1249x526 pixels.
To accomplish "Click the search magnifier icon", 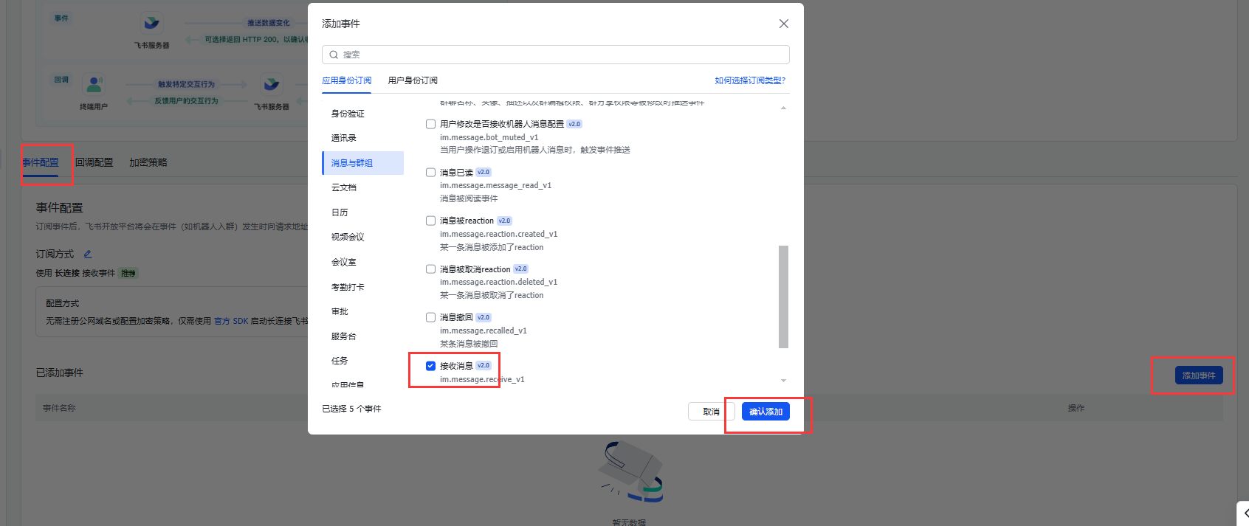I will tap(334, 55).
